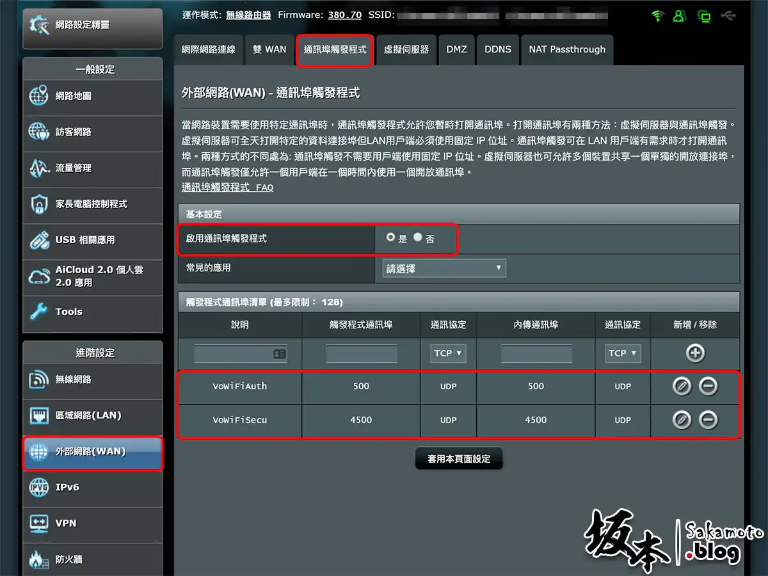Select 否 to disable port trigger

coord(418,237)
